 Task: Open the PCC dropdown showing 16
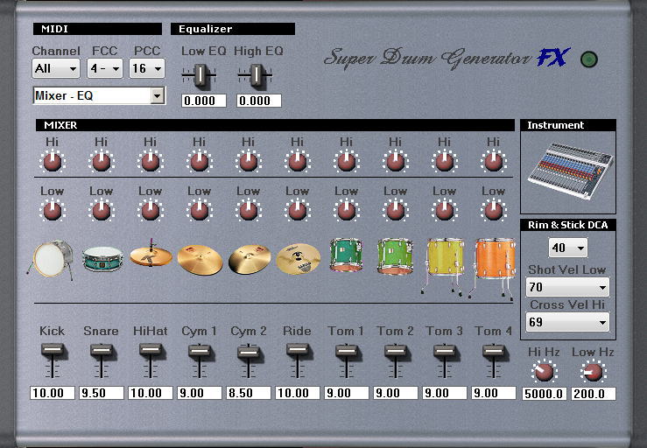coord(147,68)
